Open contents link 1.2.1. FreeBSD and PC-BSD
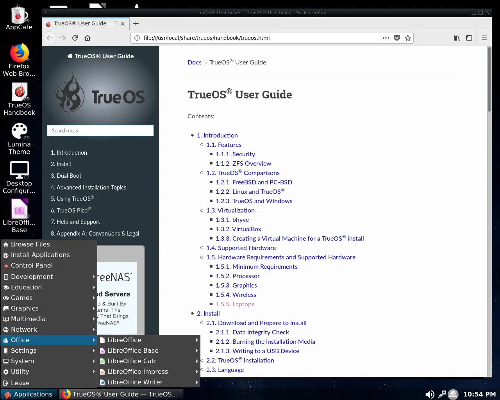 (254, 182)
